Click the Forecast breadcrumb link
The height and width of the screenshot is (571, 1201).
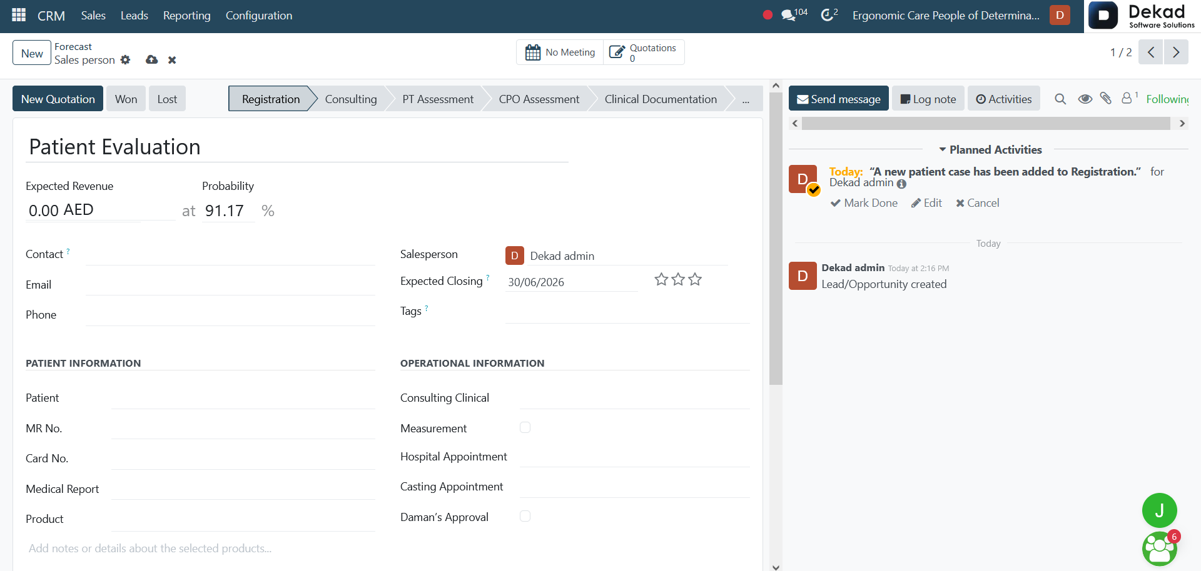(x=73, y=46)
